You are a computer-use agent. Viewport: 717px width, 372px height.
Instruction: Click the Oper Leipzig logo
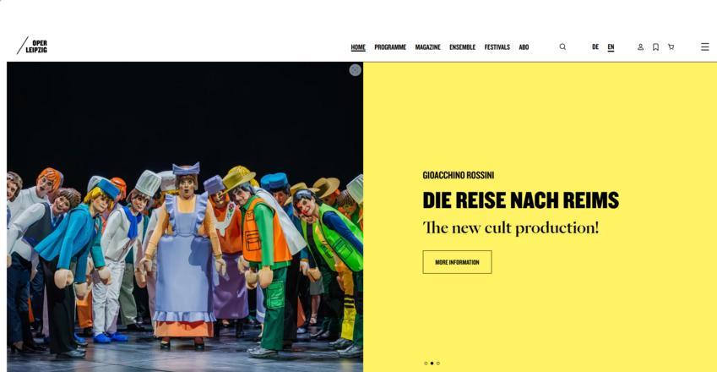tap(32, 46)
